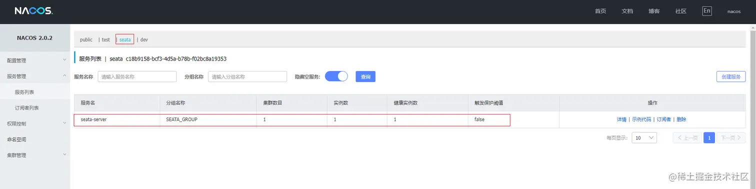756x189 pixels.
Task: Open the page size dropdown showing 10
Action: click(x=644, y=138)
